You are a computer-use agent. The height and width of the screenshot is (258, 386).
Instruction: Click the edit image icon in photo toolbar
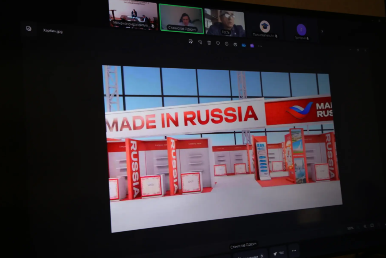(x=190, y=42)
